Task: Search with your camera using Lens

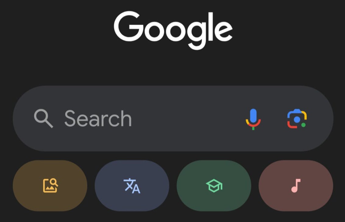Action: click(297, 119)
